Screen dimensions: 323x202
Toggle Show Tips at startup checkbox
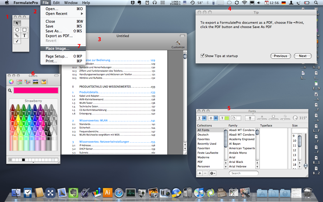pos(202,56)
